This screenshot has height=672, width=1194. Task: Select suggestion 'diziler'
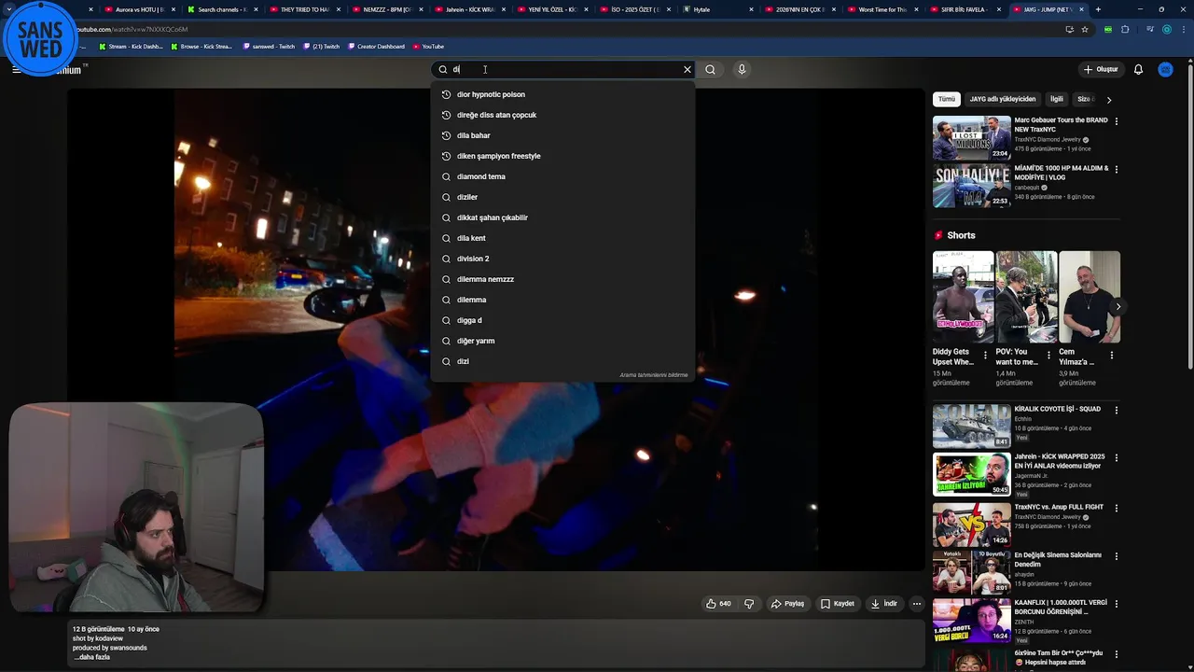562,197
